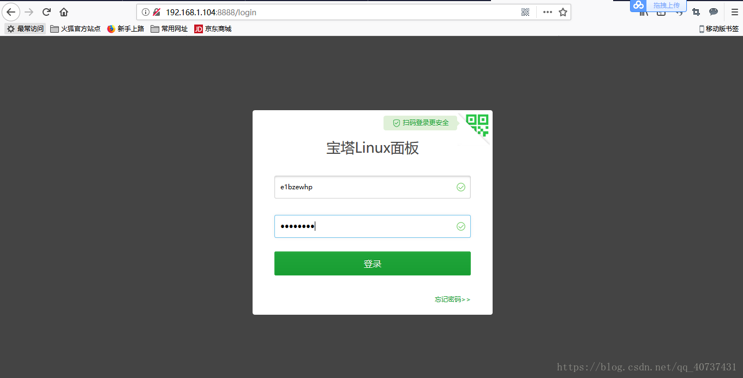
Task: Click the green 登录 login button
Action: [372, 263]
